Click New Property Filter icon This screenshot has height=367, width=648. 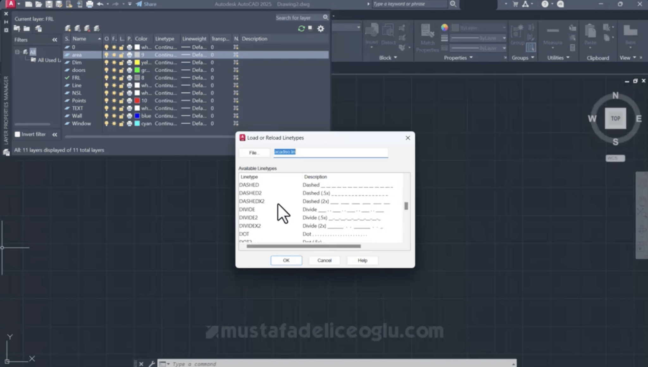coord(17,28)
